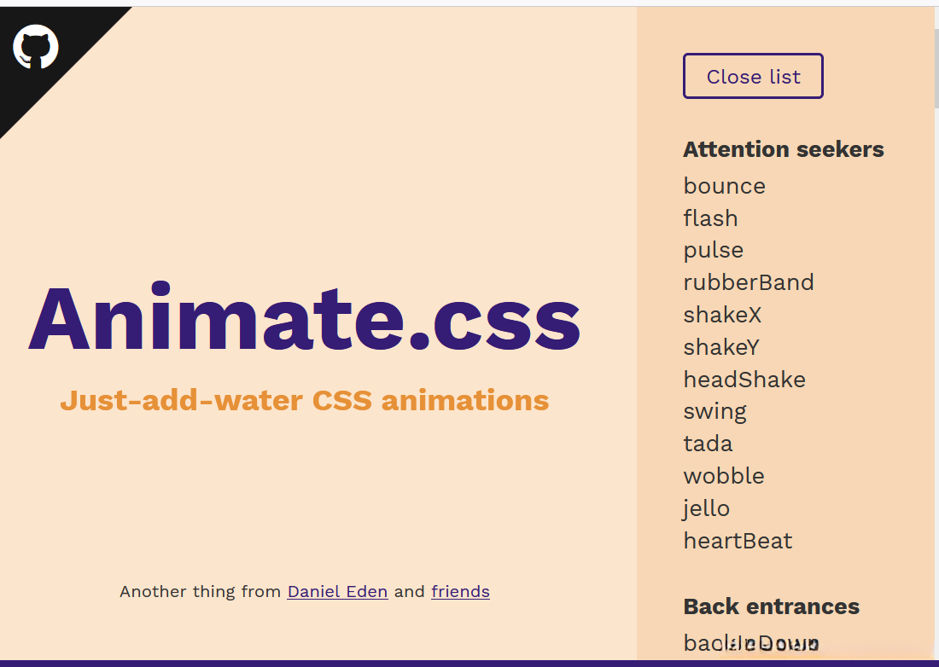Viewport: 939px width, 667px height.
Task: Select the swing animation
Action: coord(714,412)
